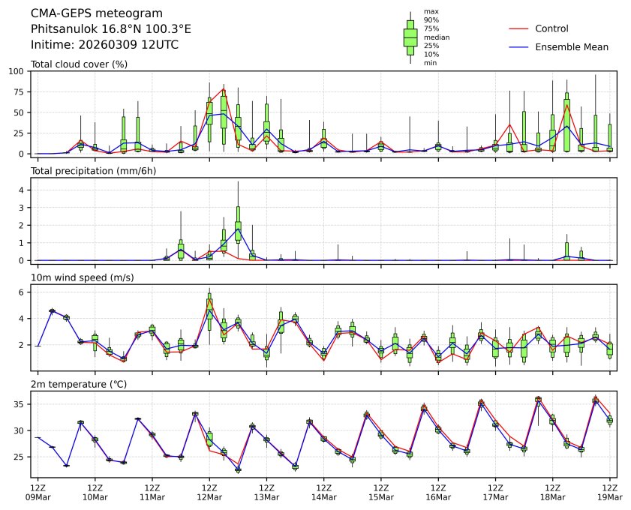Click the max label in the legend
The width and height of the screenshot is (631, 510).
coord(431,11)
